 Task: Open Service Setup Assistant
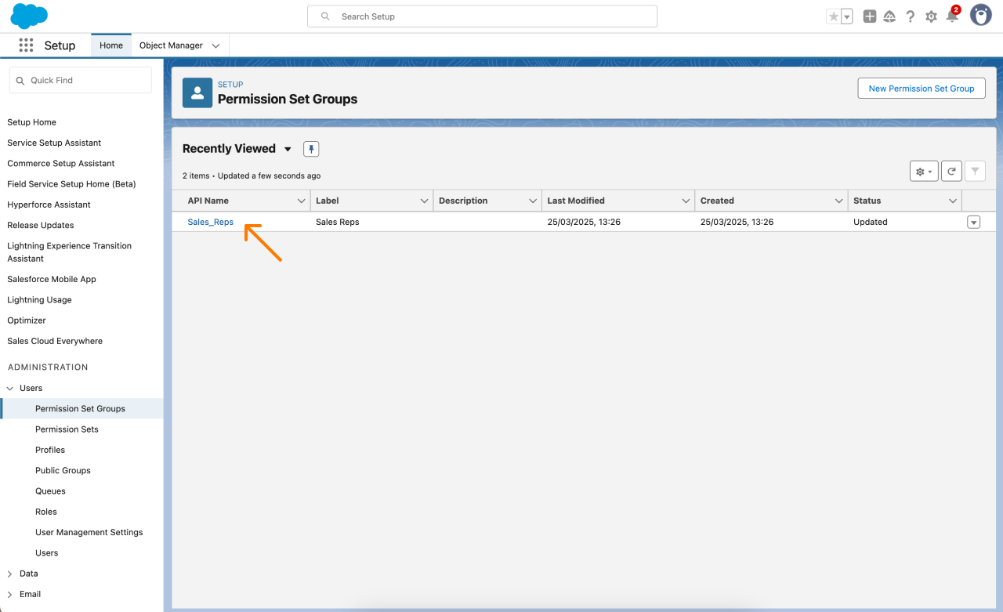(x=54, y=143)
